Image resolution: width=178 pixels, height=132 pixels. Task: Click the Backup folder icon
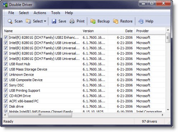click(93, 21)
